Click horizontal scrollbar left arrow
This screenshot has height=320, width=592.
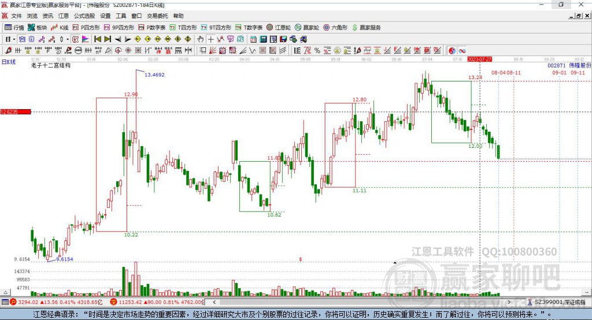pyautogui.click(x=214, y=302)
